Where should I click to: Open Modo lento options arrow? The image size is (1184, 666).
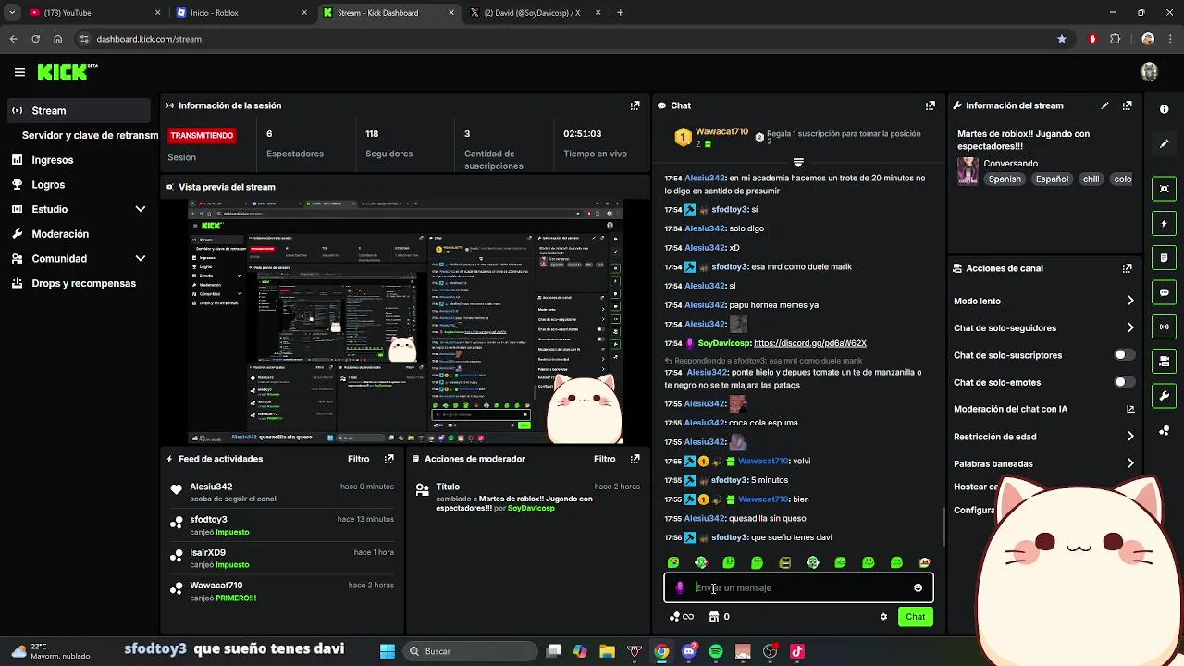1130,301
